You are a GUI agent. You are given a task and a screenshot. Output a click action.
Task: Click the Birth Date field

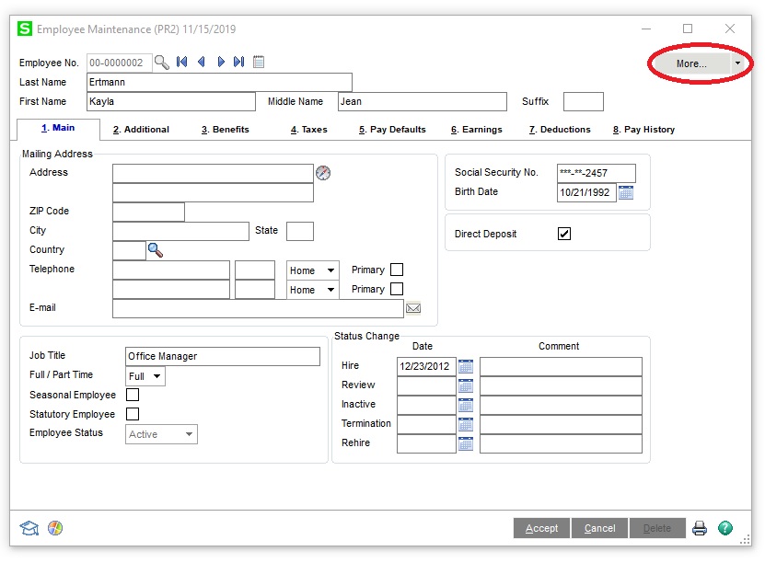[x=586, y=192]
